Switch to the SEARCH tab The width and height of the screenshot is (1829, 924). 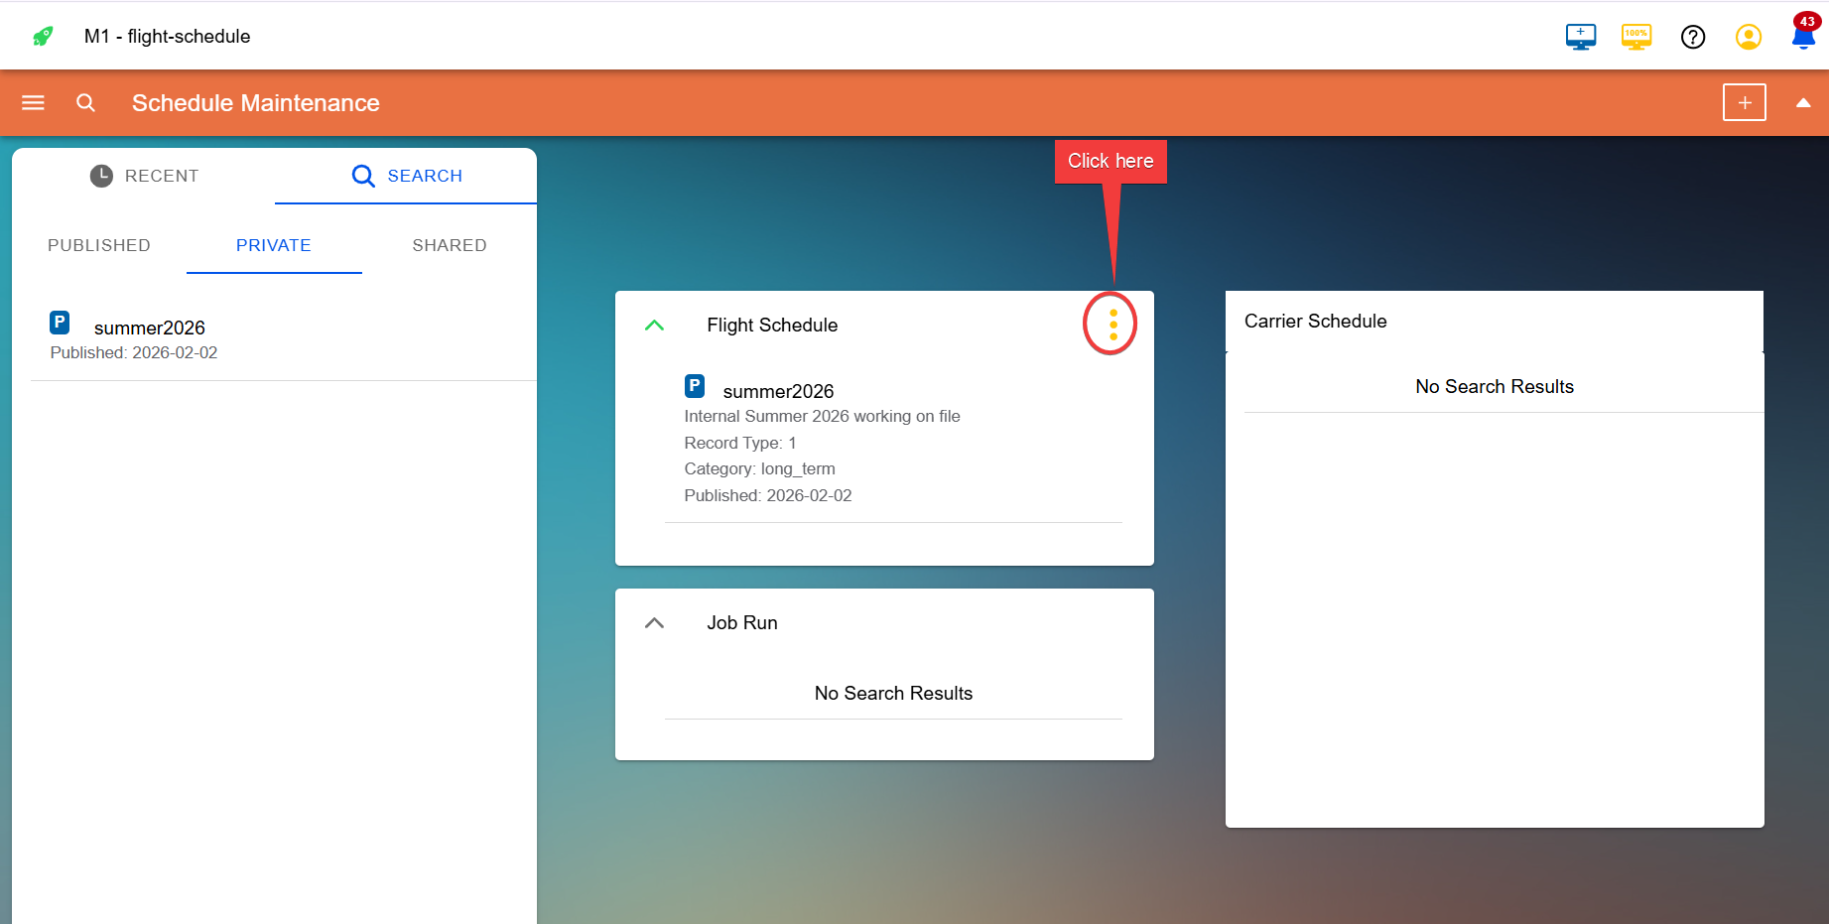(x=407, y=176)
